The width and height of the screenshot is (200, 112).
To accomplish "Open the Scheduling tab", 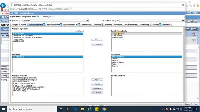I will pos(144,25).
